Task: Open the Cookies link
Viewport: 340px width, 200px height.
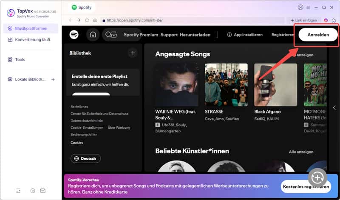Action: [76, 142]
